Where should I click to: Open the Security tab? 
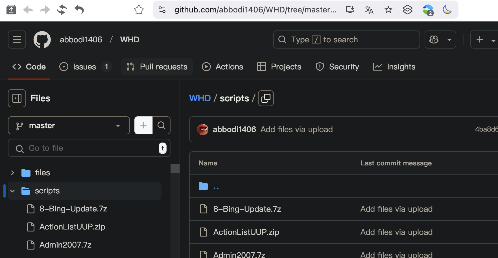[337, 67]
